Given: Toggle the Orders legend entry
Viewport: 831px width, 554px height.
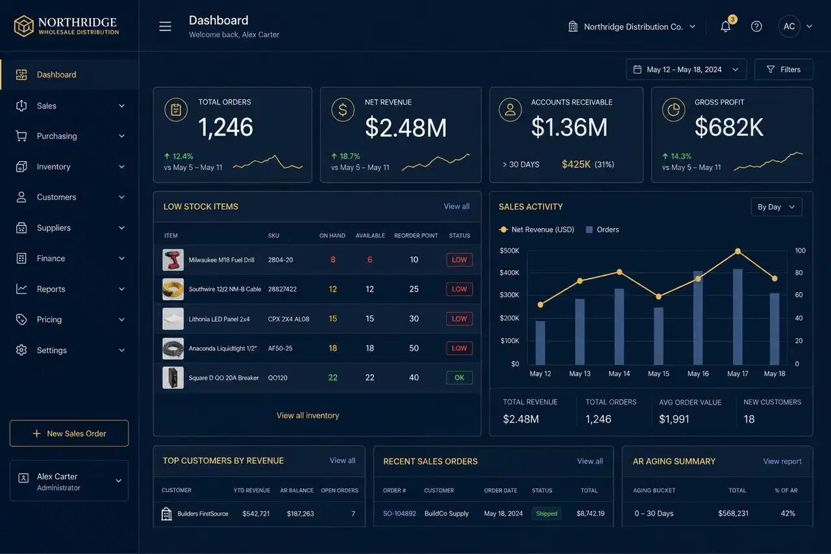Looking at the screenshot, I should [x=602, y=230].
